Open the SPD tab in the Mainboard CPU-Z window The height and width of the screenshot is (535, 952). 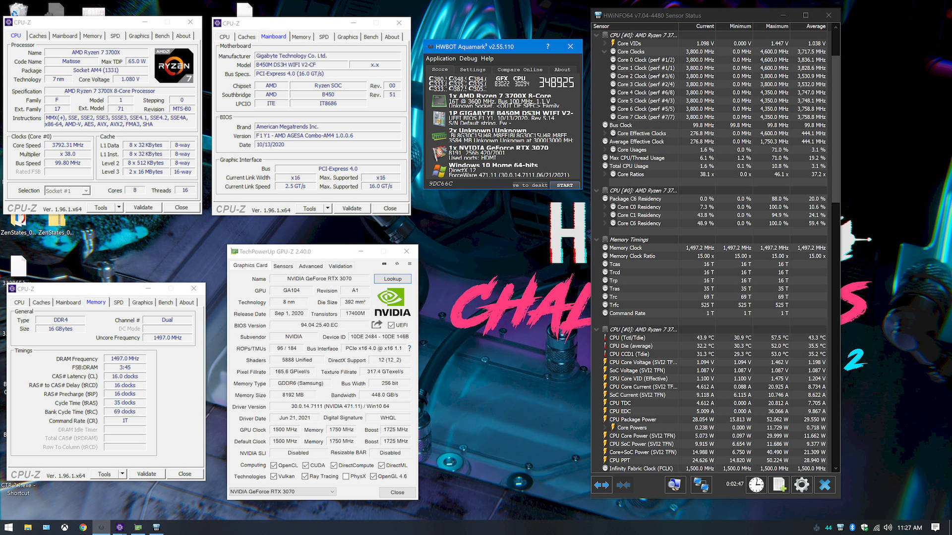point(324,37)
